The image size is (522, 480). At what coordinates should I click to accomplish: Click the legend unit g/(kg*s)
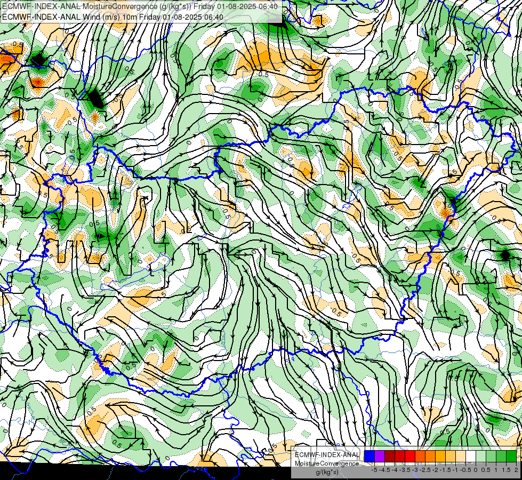point(327,472)
